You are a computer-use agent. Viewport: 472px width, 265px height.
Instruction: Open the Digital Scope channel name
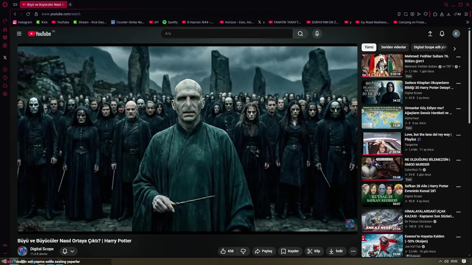pos(42,249)
